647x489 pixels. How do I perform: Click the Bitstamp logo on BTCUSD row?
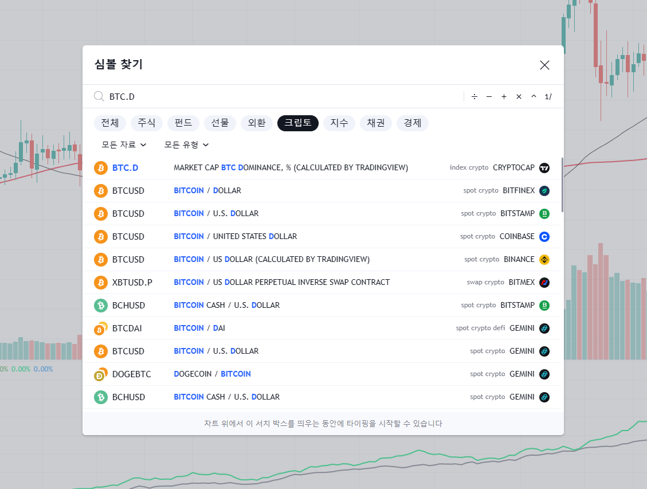544,214
